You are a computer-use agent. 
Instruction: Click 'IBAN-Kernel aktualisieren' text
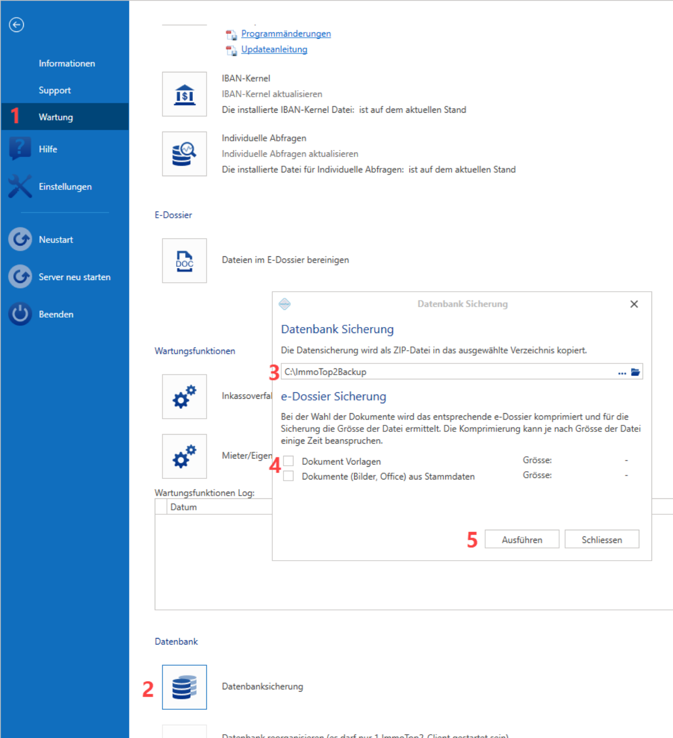[272, 94]
